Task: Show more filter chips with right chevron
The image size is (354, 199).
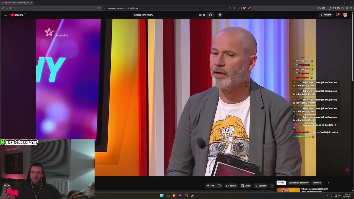Action: pos(329,183)
